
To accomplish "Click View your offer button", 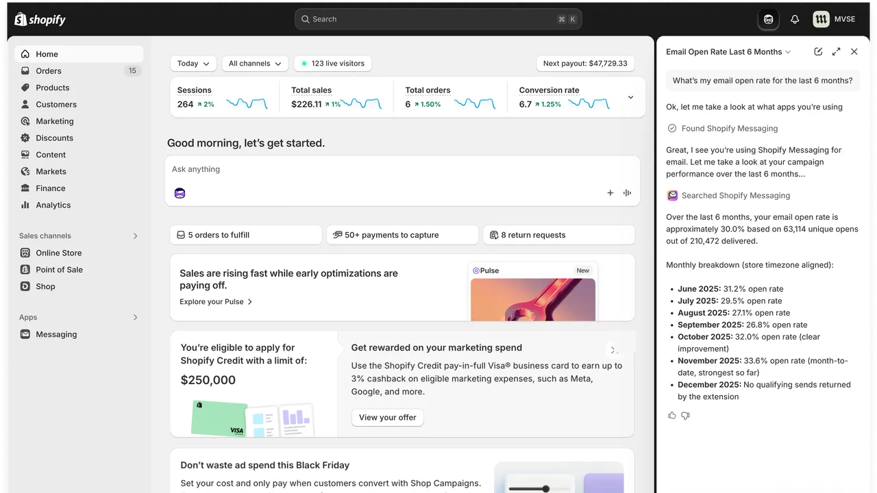I will click(x=388, y=418).
